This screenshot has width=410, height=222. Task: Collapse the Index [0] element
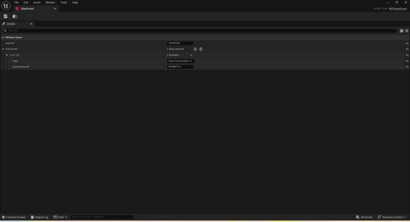point(7,55)
